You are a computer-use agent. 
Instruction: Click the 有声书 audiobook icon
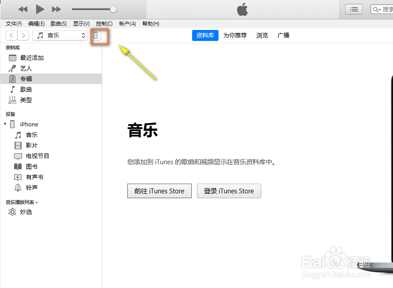[x=18, y=177]
